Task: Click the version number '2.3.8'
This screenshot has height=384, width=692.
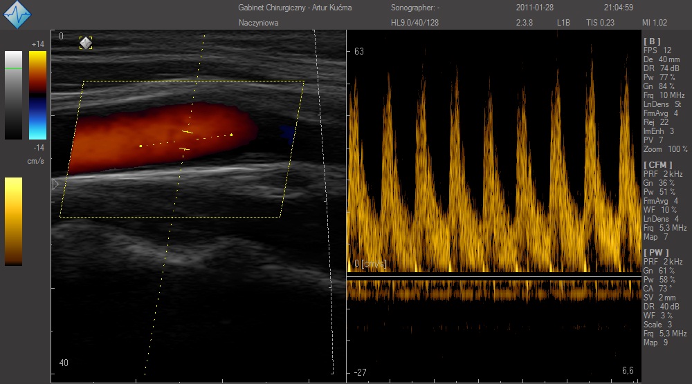Action: pos(525,23)
